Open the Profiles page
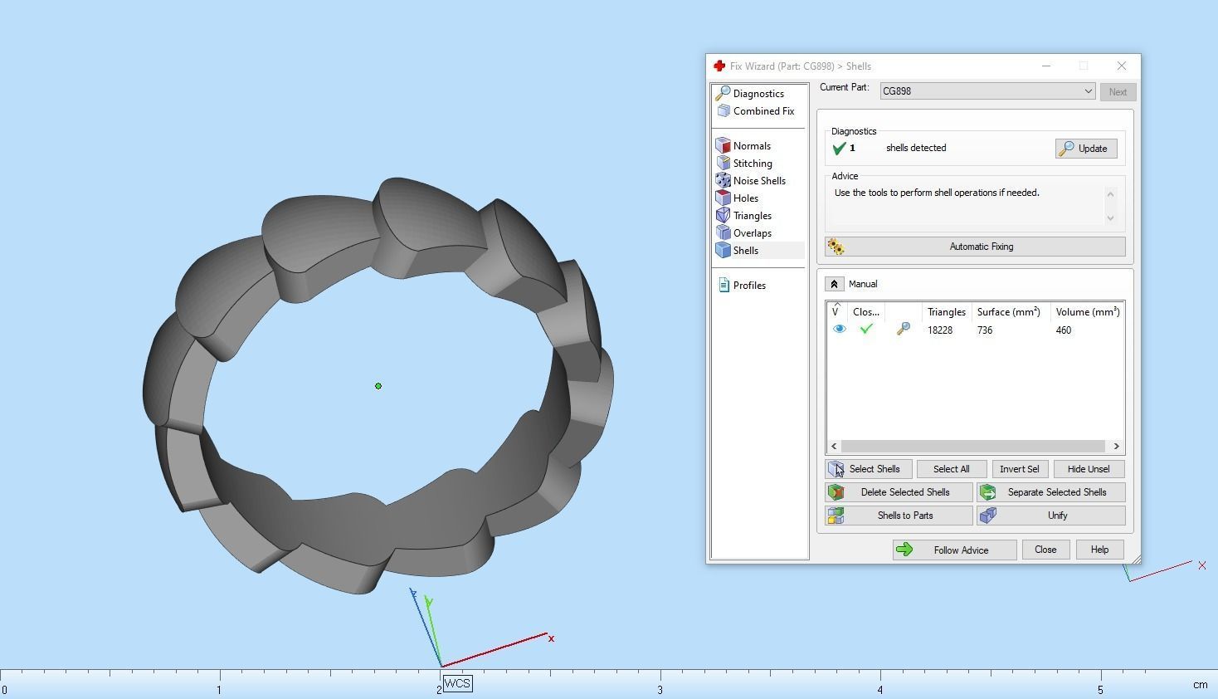Image resolution: width=1218 pixels, height=699 pixels. point(749,286)
